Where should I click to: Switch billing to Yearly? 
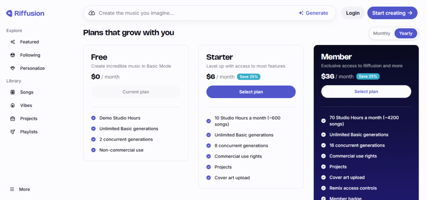(405, 33)
